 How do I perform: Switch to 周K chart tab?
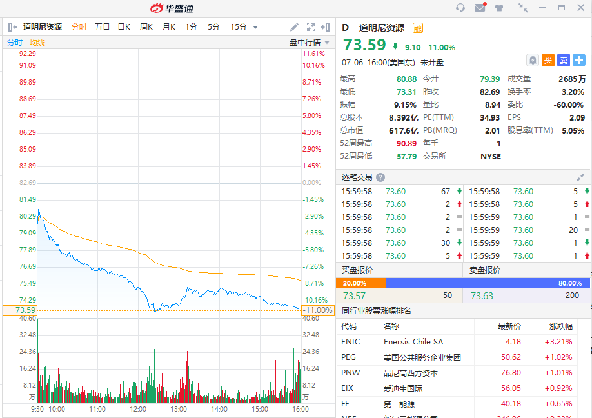[146, 27]
